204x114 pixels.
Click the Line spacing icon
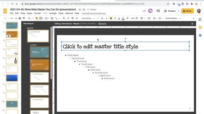coord(149,18)
